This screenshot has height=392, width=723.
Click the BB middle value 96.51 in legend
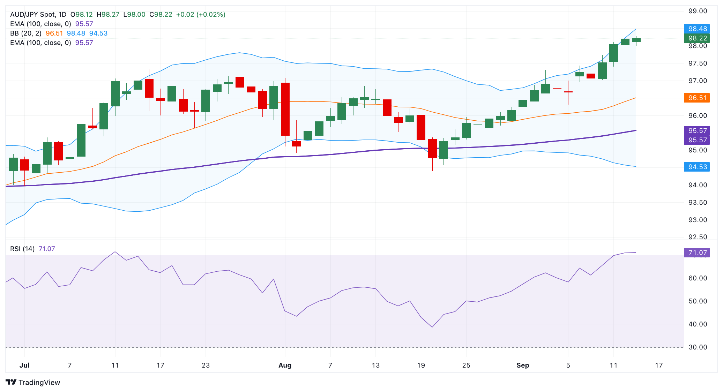point(54,33)
